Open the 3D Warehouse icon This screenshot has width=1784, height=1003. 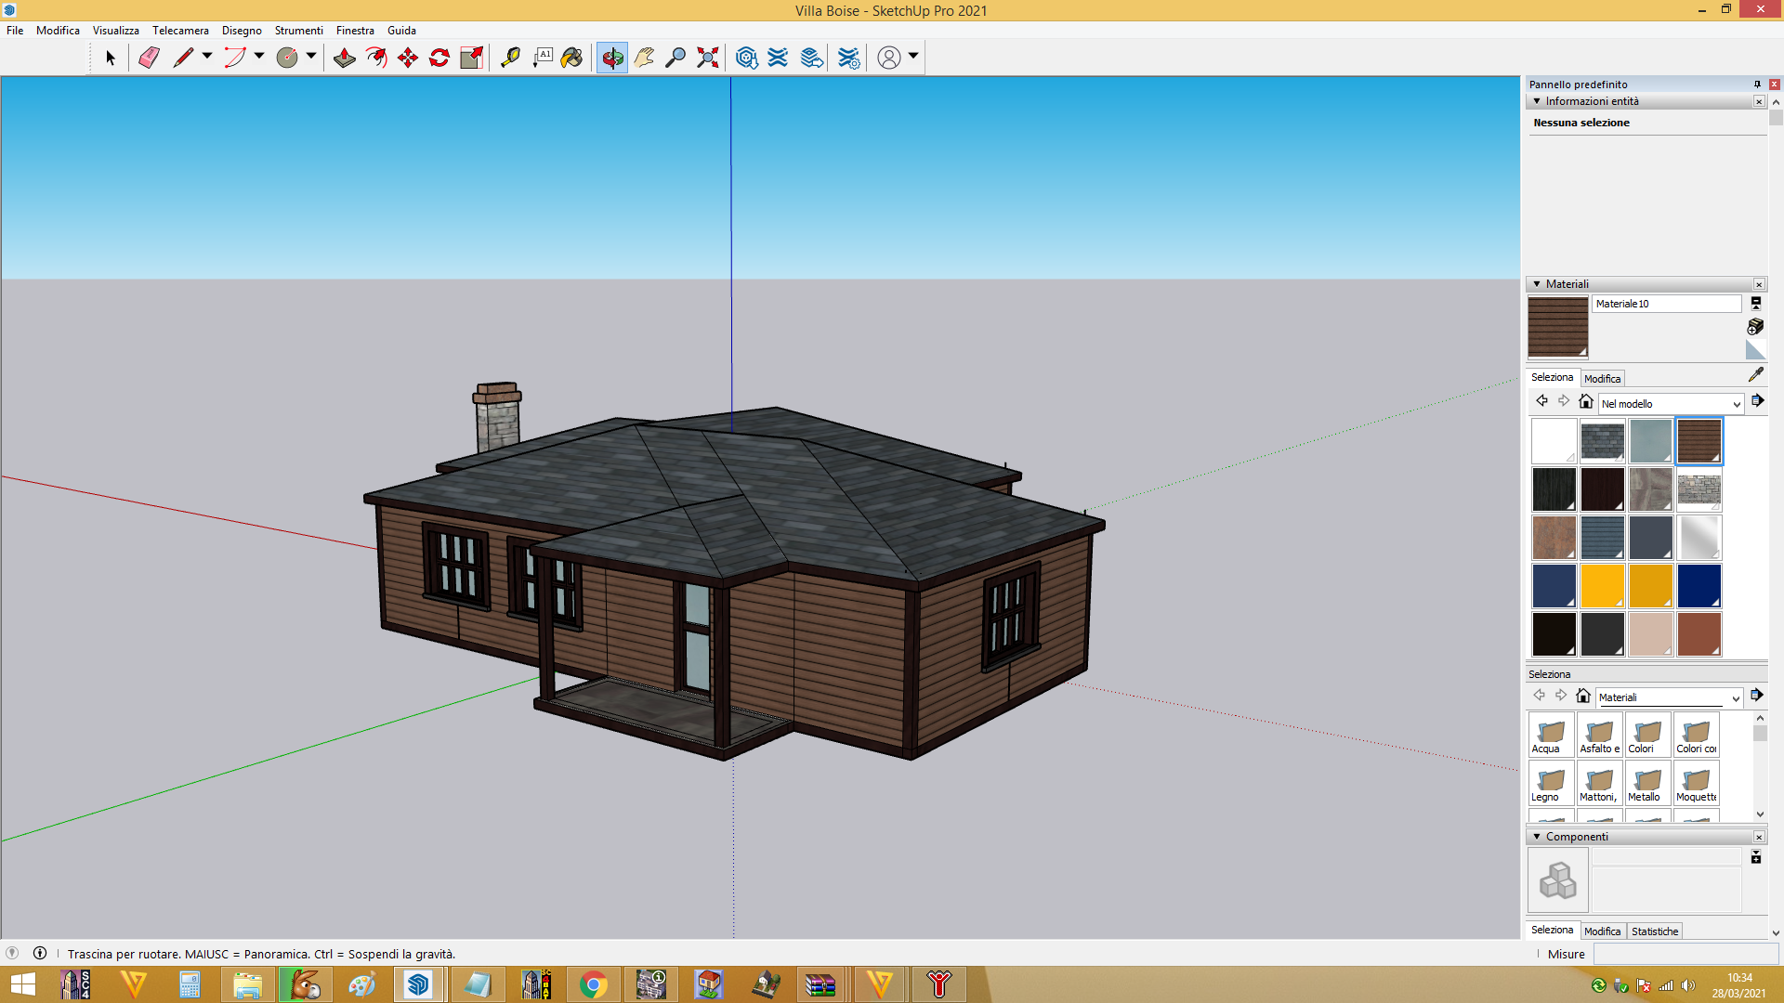746,58
